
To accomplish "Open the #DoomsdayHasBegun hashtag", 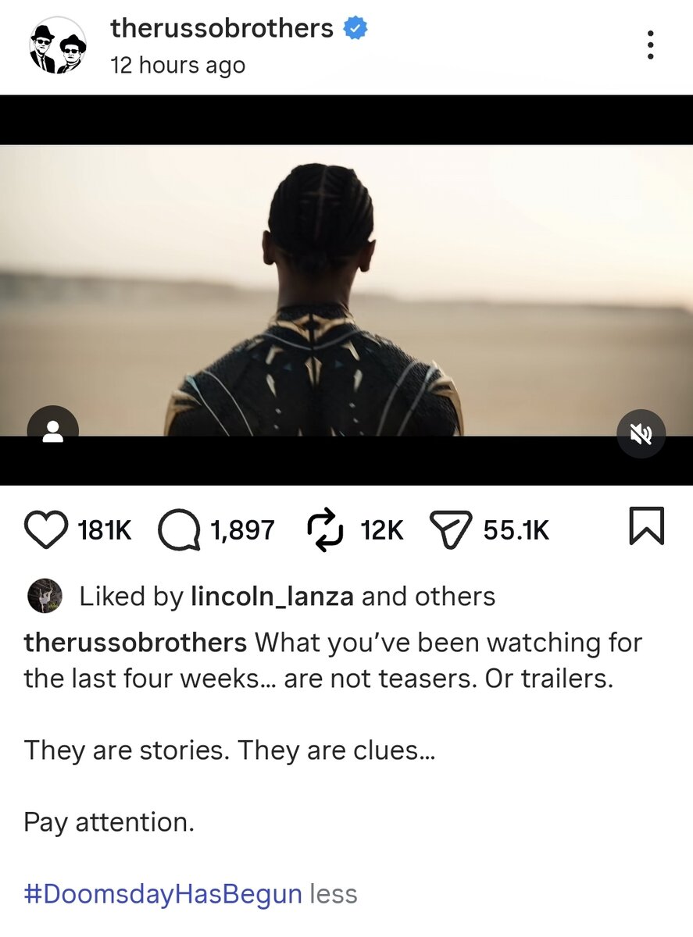I will pyautogui.click(x=163, y=894).
